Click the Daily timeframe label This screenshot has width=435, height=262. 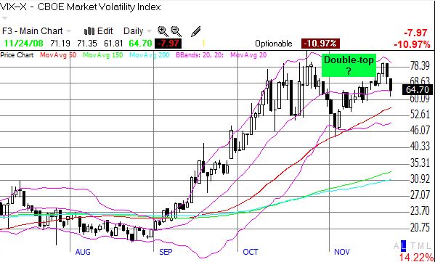coord(134,30)
